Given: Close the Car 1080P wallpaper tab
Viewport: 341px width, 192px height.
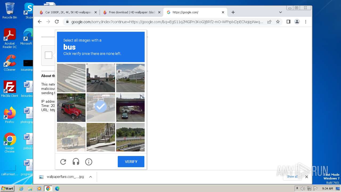Looking at the screenshot, I should pos(96,12).
